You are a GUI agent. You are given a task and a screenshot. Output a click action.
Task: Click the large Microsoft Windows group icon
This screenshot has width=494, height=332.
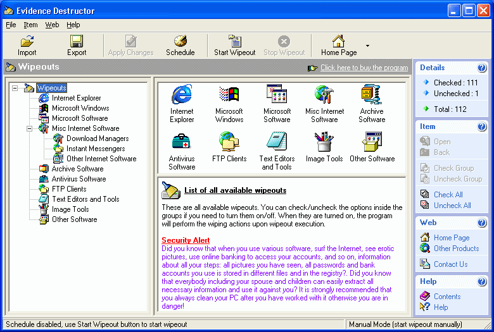pyautogui.click(x=229, y=94)
